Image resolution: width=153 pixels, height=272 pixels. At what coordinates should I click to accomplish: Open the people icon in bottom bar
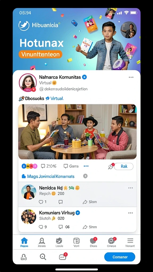(24, 257)
